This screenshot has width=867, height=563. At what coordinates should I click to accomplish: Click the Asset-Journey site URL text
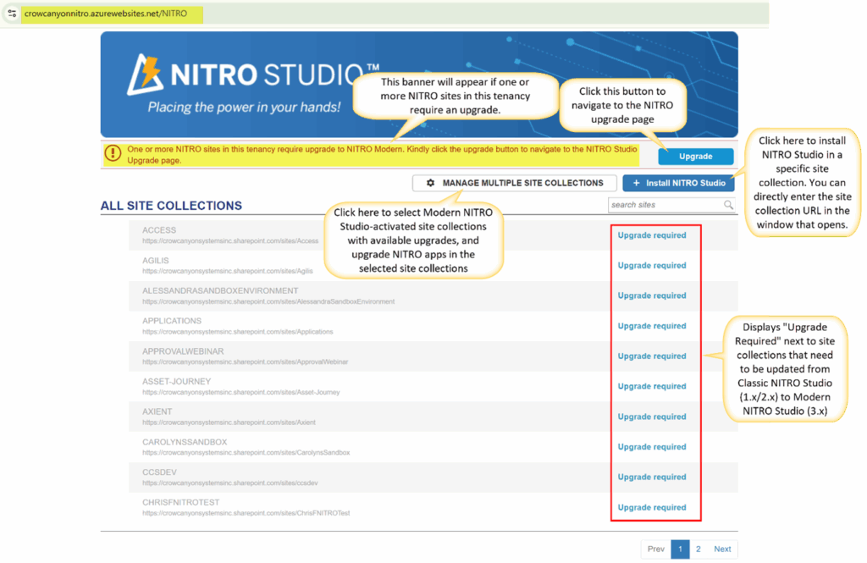[241, 392]
